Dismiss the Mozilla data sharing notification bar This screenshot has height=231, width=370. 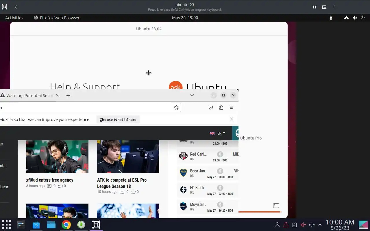click(x=232, y=119)
